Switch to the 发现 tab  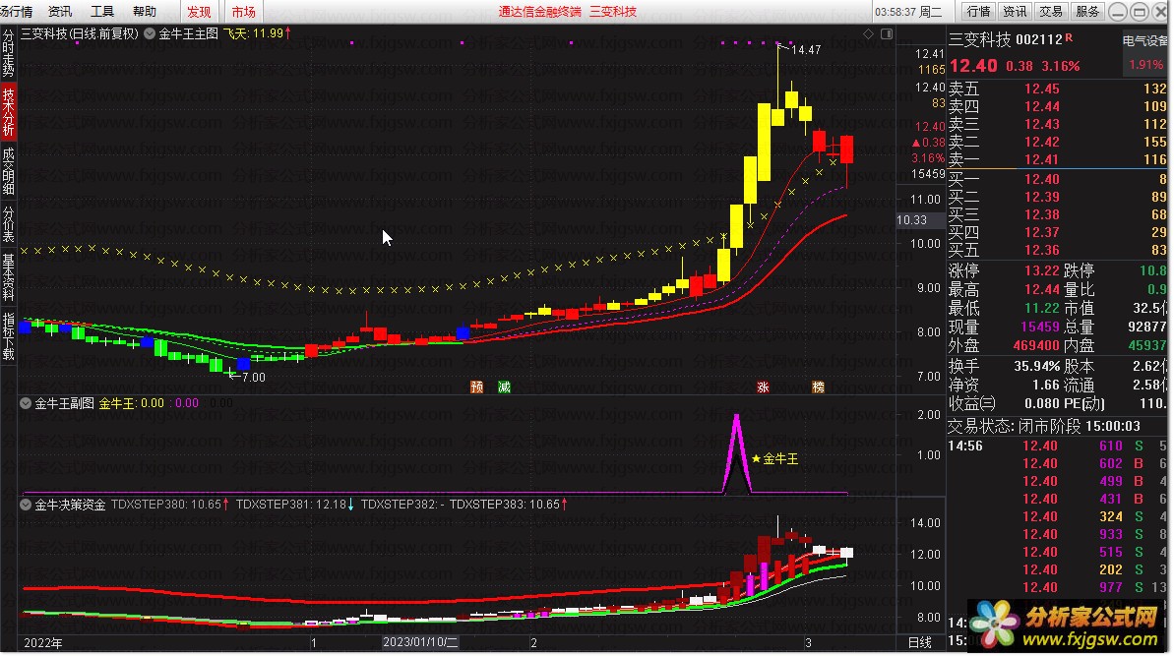pos(199,11)
